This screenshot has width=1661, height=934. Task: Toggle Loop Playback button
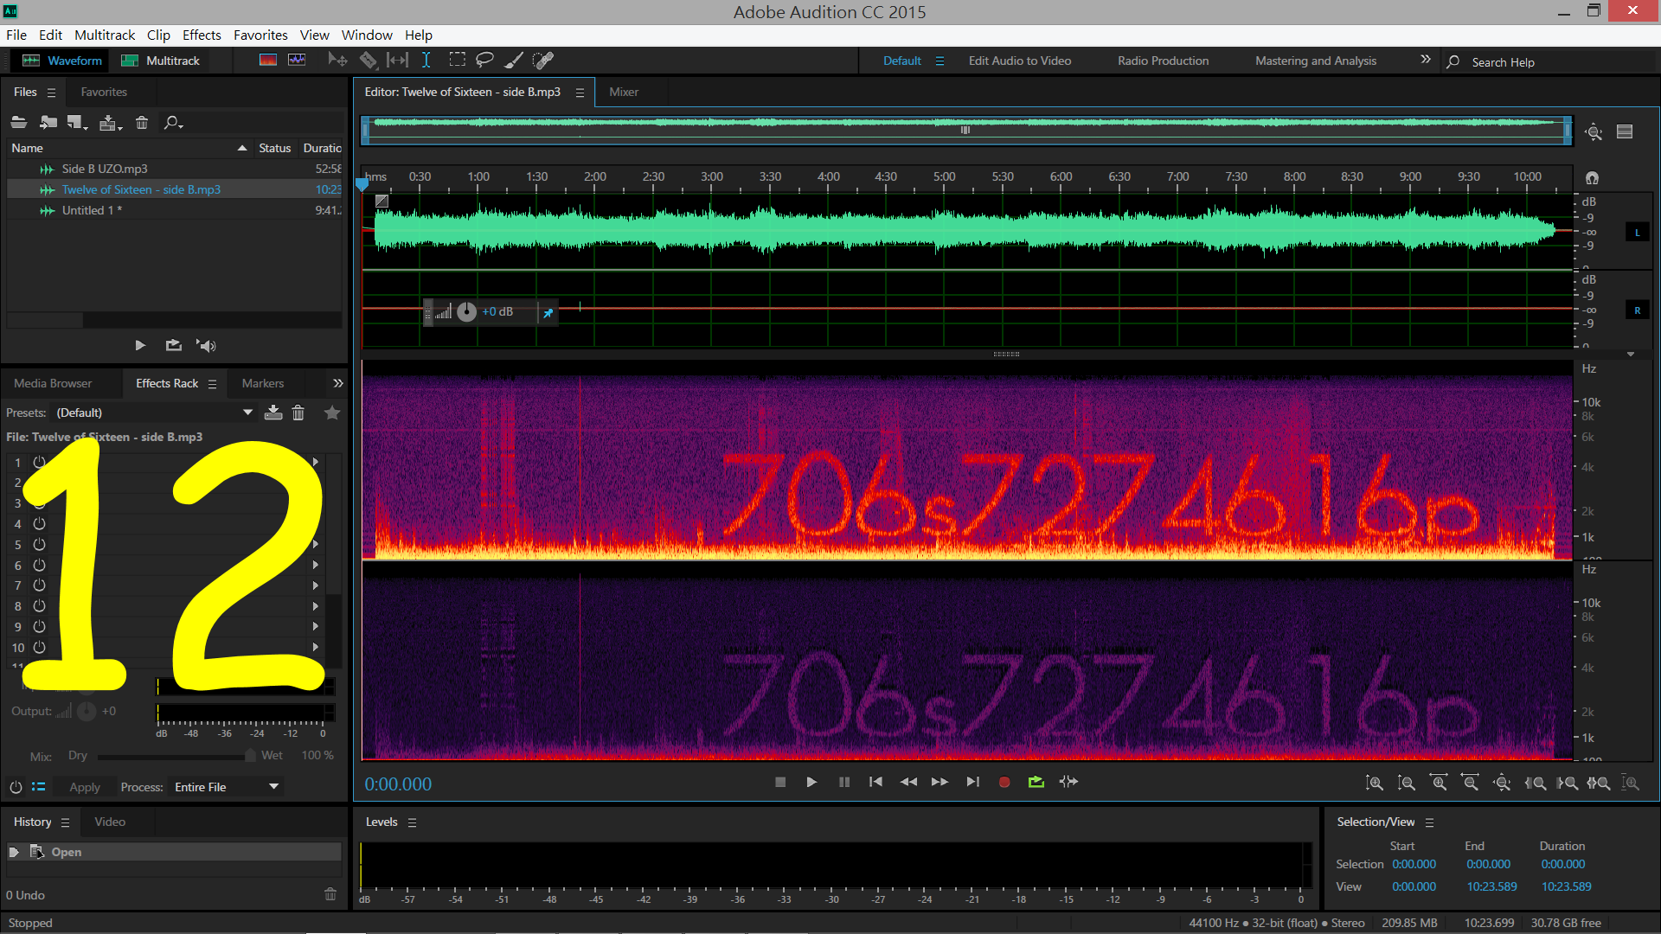click(1036, 783)
